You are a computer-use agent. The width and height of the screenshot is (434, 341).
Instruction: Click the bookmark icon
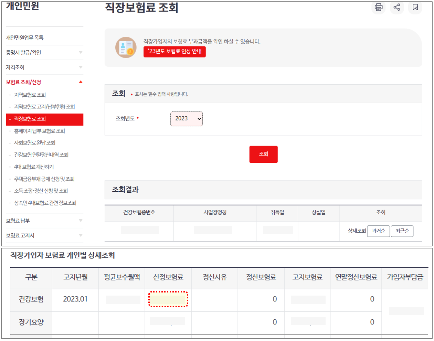415,8
